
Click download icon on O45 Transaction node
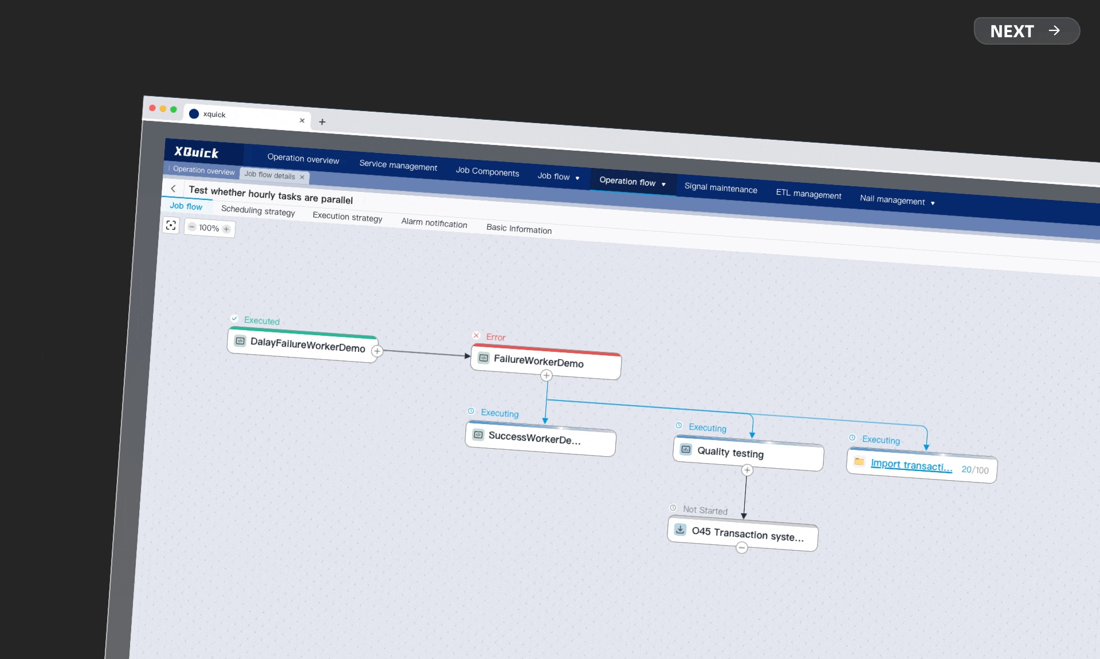(680, 529)
